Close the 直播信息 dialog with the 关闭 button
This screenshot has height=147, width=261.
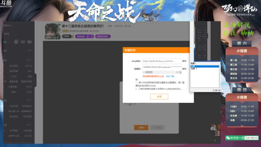(x=159, y=96)
